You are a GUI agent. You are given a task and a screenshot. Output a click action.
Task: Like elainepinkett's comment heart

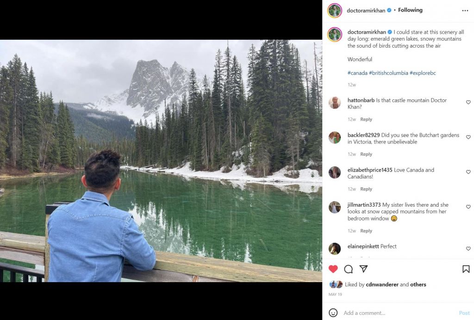click(x=468, y=248)
